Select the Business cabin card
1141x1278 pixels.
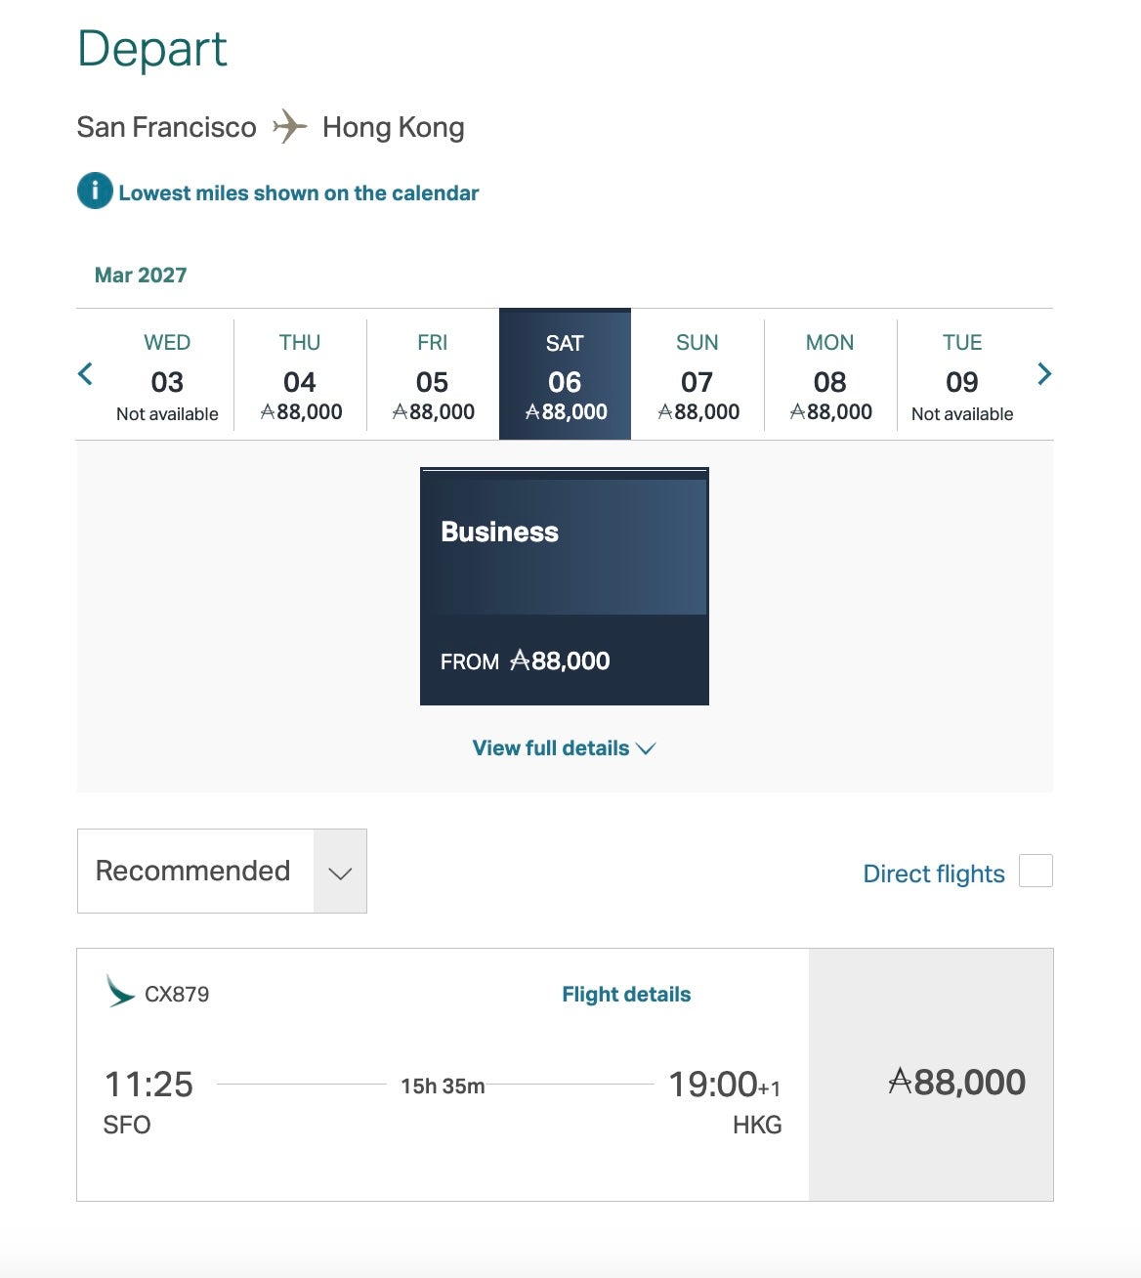tap(565, 586)
